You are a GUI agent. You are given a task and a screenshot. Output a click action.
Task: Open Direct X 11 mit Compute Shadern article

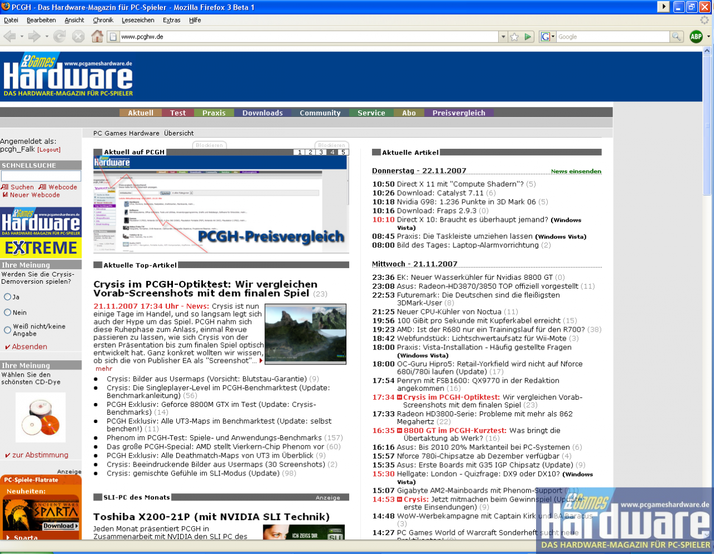460,184
